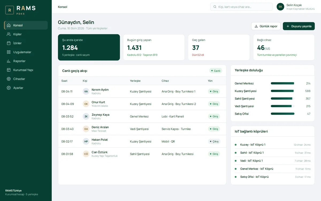Click the plus icon in Duyuru yayınla
The width and height of the screenshot is (321, 201).
(x=288, y=26)
